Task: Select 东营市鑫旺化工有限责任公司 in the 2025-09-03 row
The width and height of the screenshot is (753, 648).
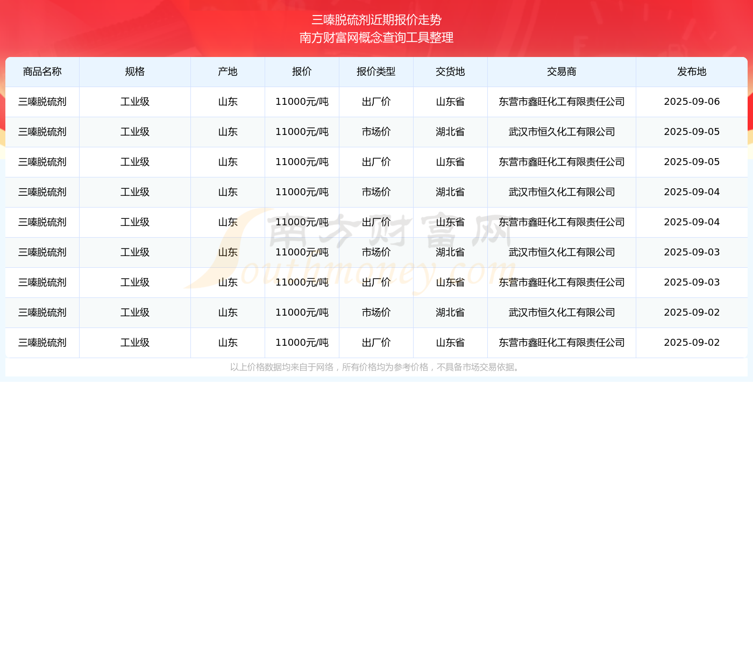Action: point(562,283)
